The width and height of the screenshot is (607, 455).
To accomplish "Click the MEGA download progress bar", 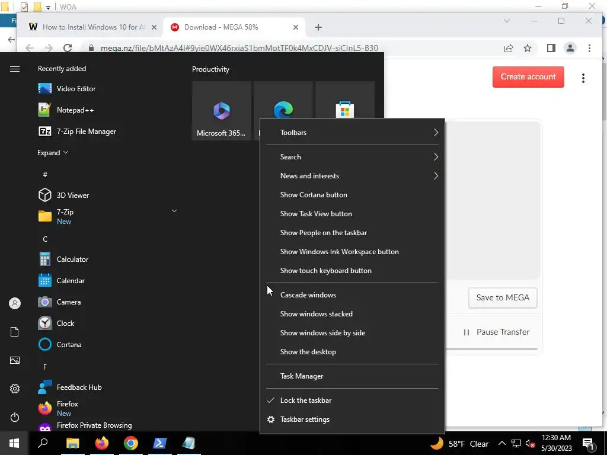I will click(491, 349).
